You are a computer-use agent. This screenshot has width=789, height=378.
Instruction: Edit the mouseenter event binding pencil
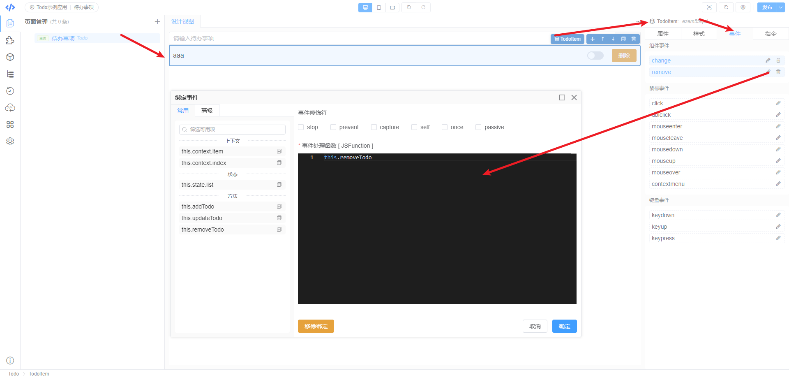(x=778, y=126)
